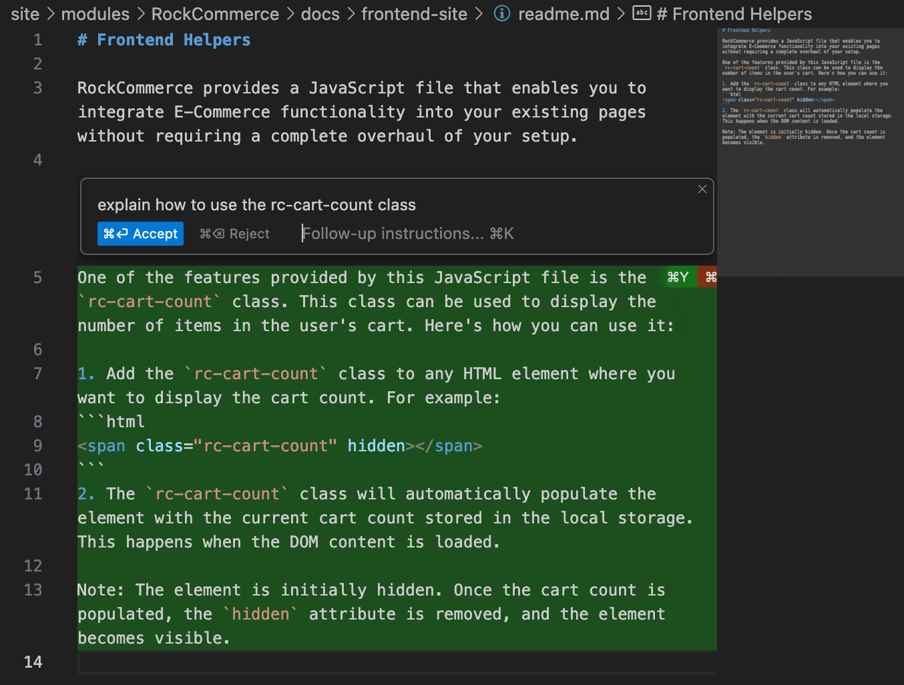Dismiss the inline chat with the X icon
This screenshot has height=685, width=904.
(702, 189)
